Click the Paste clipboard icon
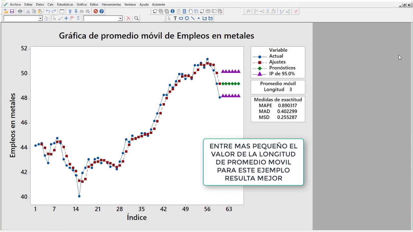Screen dimensions: 413x232 (x=40, y=11)
